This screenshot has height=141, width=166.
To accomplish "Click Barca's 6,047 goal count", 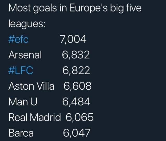I will tap(77, 133).
